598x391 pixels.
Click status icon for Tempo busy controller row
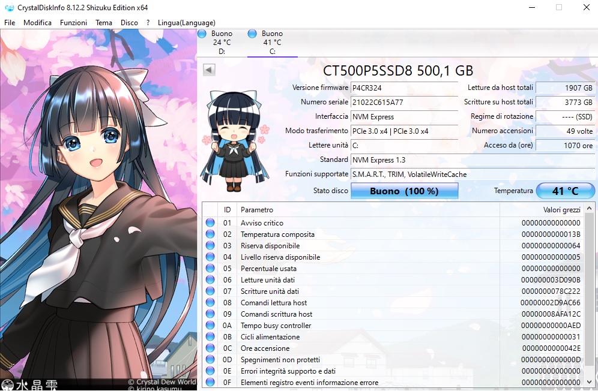210,326
